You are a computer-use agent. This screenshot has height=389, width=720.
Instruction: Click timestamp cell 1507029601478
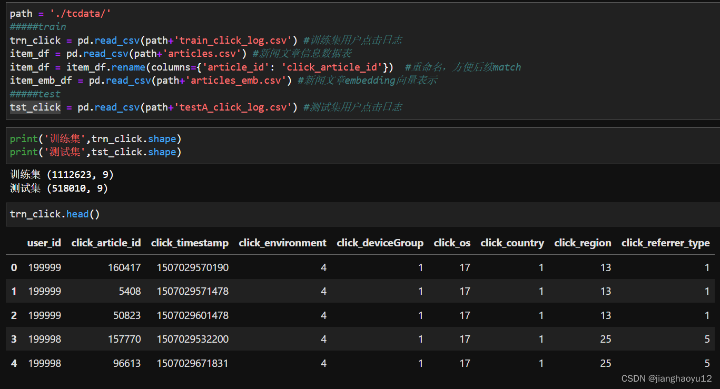pyautogui.click(x=193, y=315)
